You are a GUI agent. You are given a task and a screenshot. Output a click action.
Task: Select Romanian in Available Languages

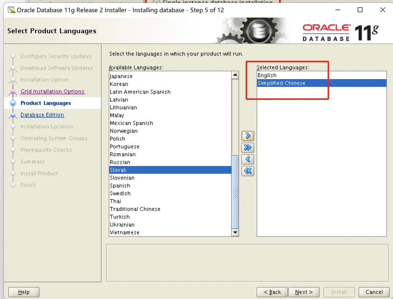tap(170, 154)
